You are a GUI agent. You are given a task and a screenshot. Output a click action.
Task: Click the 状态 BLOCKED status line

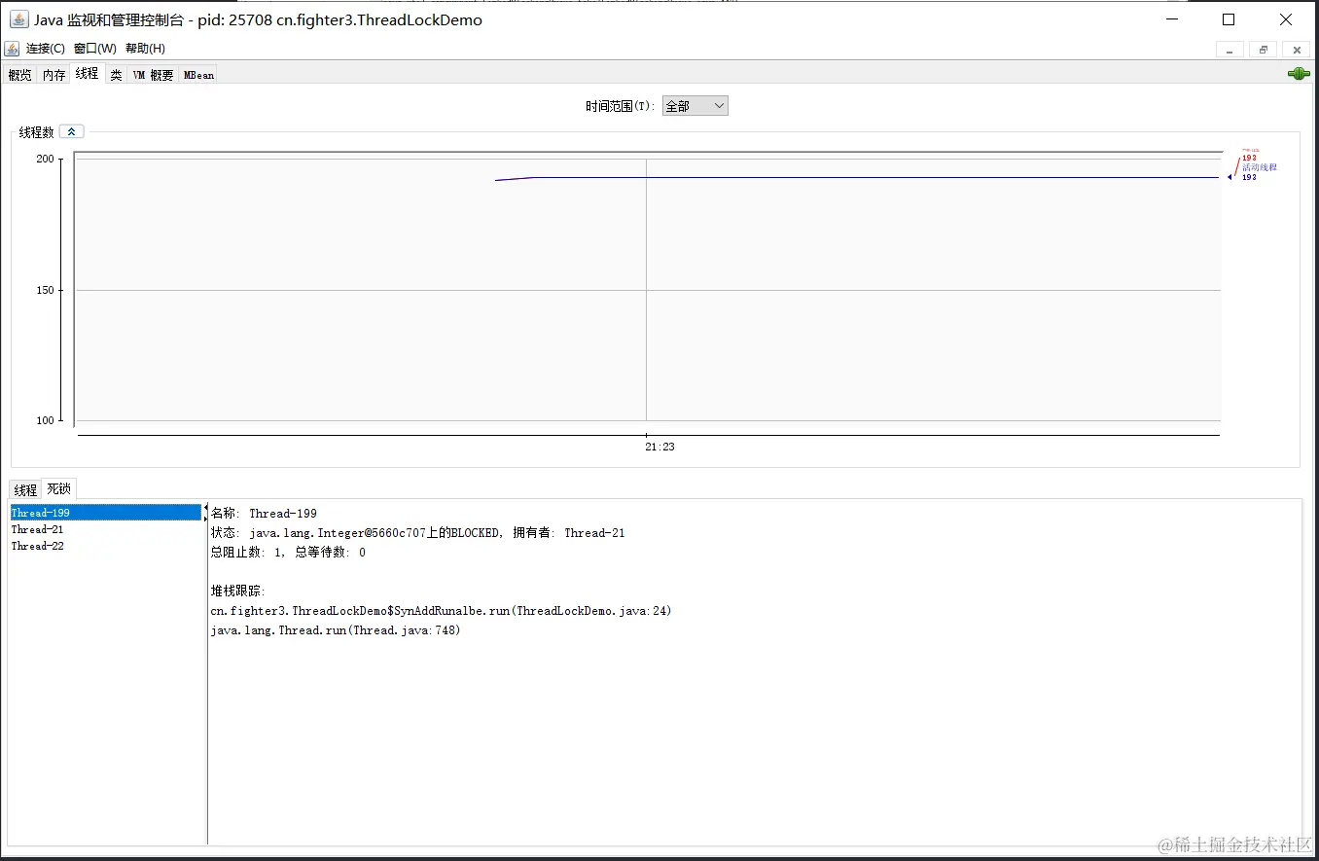[417, 533]
